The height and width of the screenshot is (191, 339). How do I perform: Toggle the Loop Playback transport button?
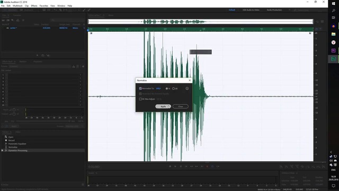(x=212, y=166)
